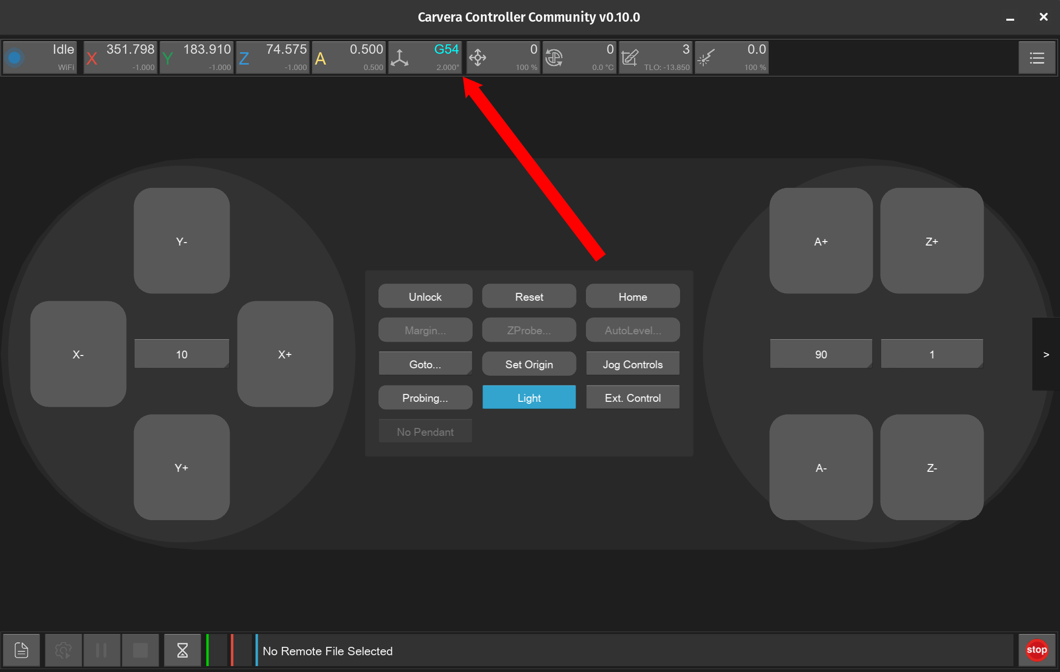
Task: Open the hamburger menu in top right
Action: pyautogui.click(x=1037, y=58)
